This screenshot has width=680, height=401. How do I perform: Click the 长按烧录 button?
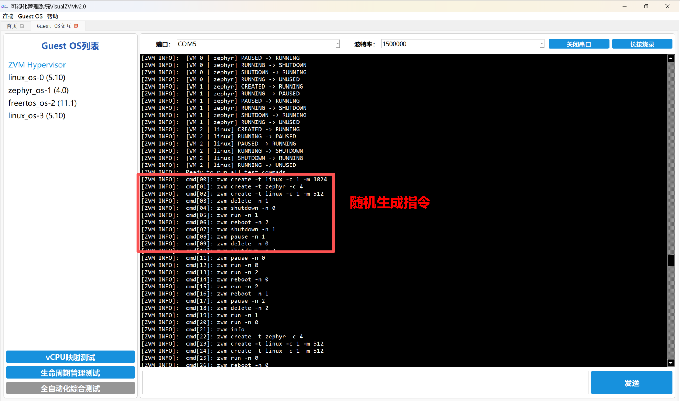click(x=642, y=44)
